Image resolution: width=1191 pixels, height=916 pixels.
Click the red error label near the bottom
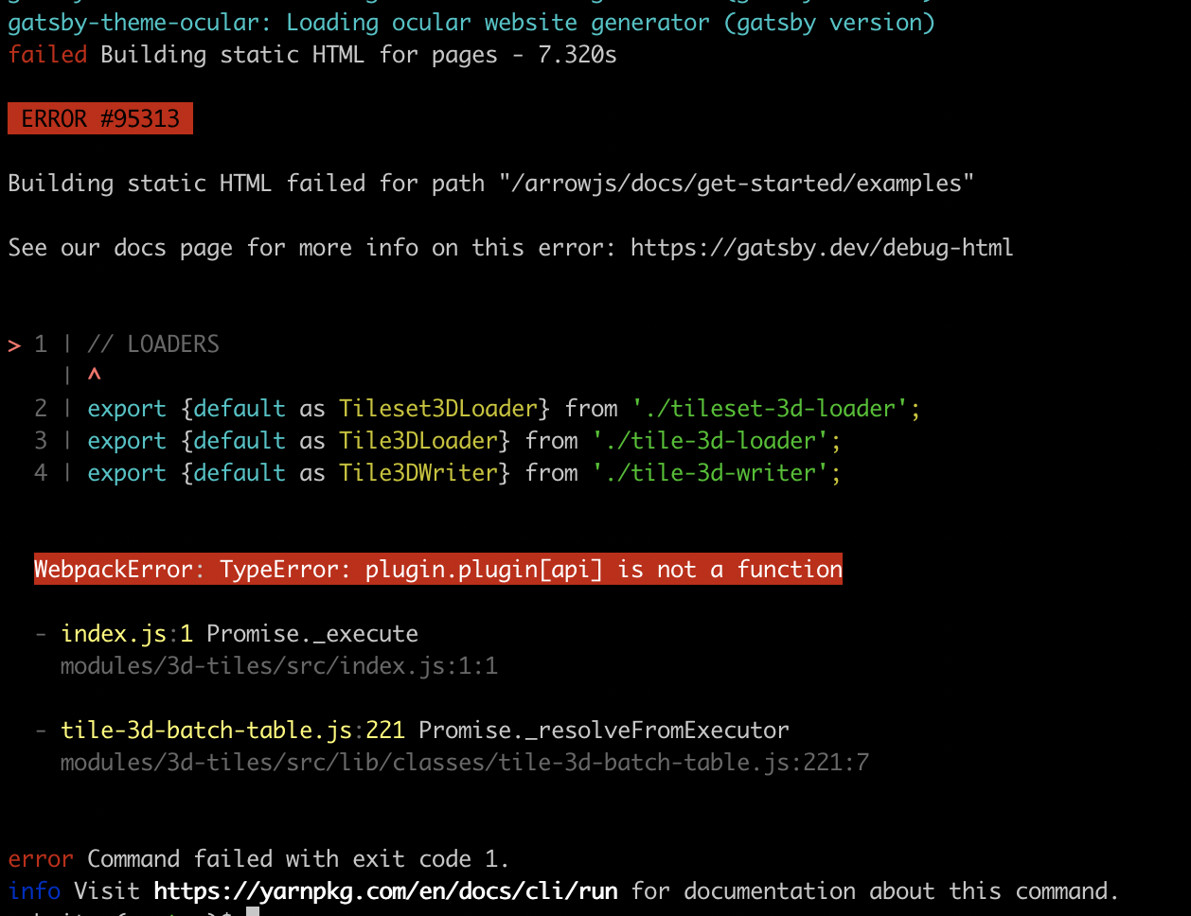click(40, 858)
